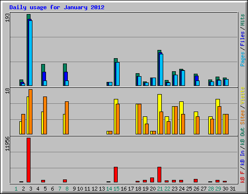Click day 20 on the x-axis

(x=153, y=189)
